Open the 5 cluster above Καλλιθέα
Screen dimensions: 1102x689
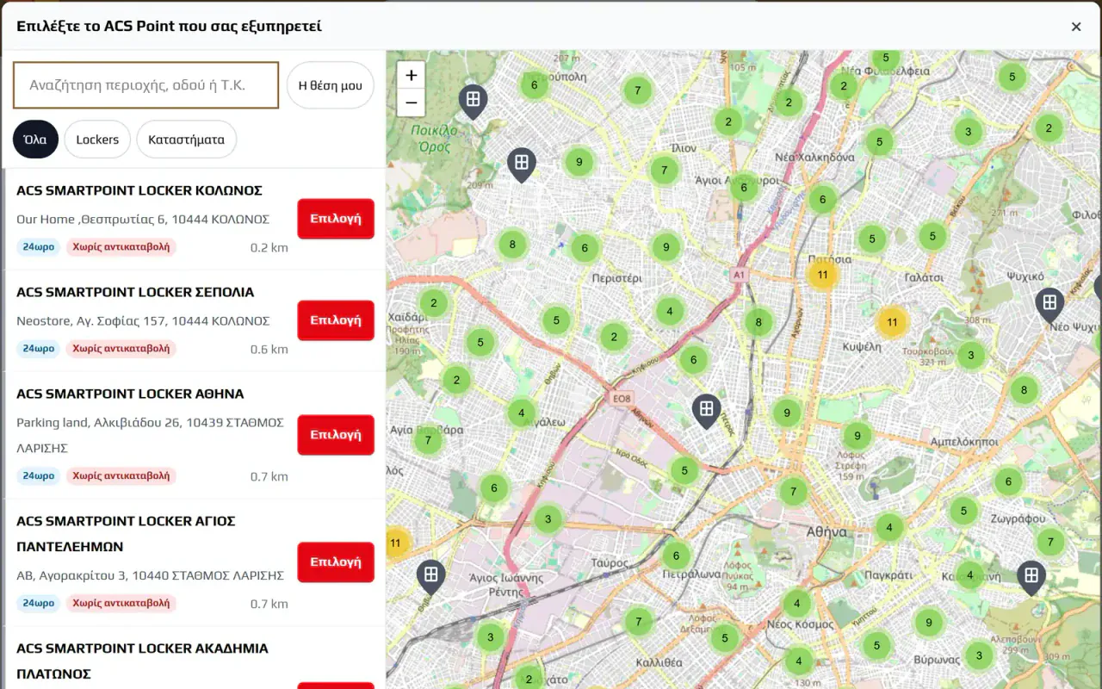[725, 638]
